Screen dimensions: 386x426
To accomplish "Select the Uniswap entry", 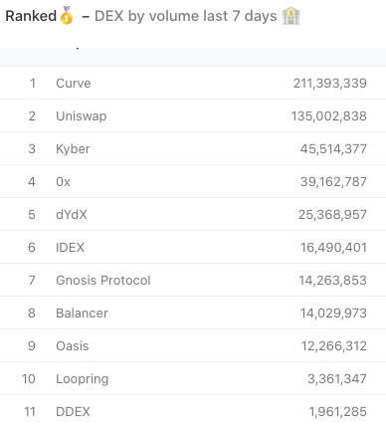I will (82, 115).
